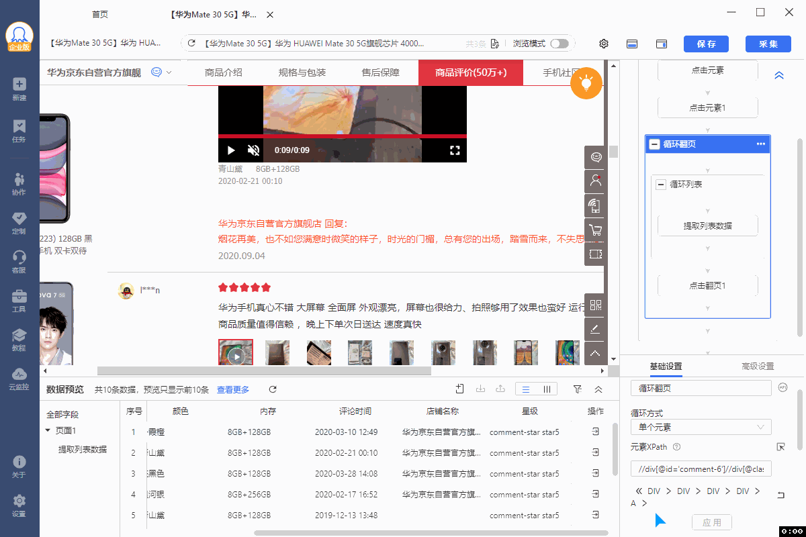
Task: Click the 元素XPath input field
Action: pos(701,468)
